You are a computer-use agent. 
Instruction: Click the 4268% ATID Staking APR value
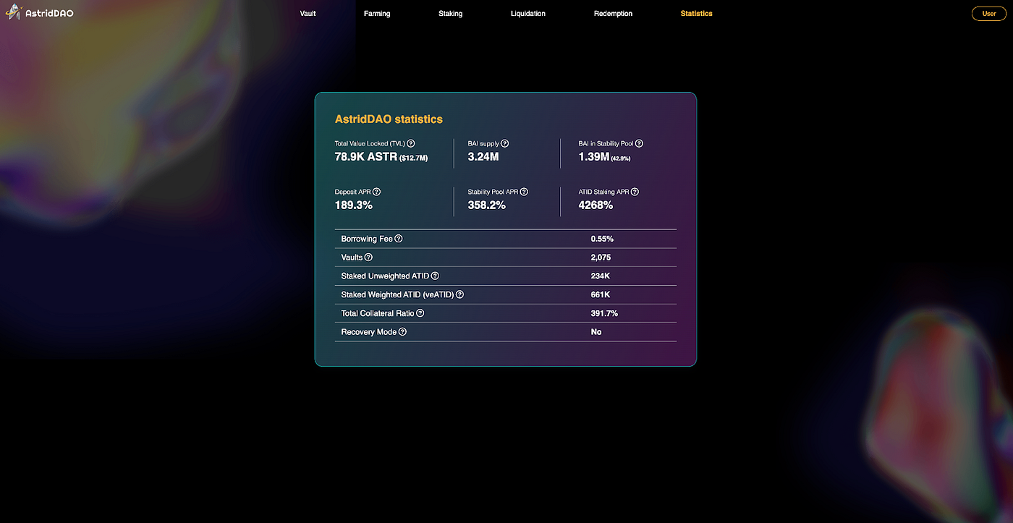tap(595, 205)
